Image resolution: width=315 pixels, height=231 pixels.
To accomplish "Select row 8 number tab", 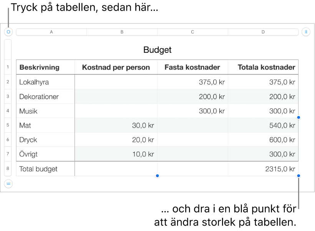I will (8, 168).
